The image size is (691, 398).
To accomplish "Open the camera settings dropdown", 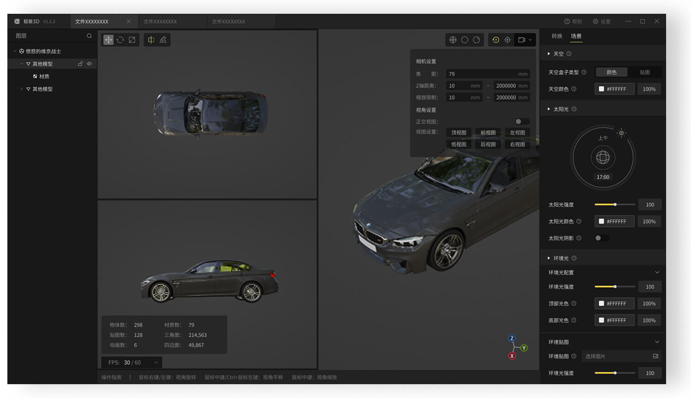I will pos(525,40).
